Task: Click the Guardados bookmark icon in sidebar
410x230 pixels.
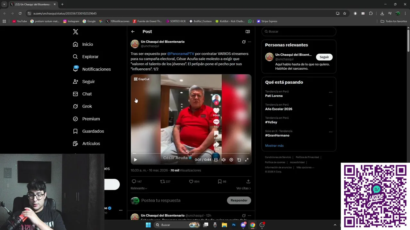Action: point(75,131)
